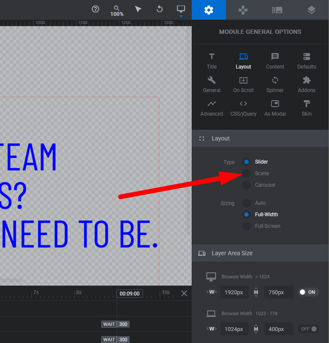
Task: Click the undo arrow icon
Action: (160, 9)
